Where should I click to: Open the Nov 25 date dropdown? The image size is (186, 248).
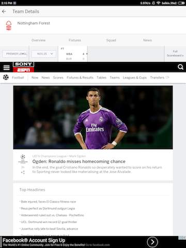coord(44,54)
